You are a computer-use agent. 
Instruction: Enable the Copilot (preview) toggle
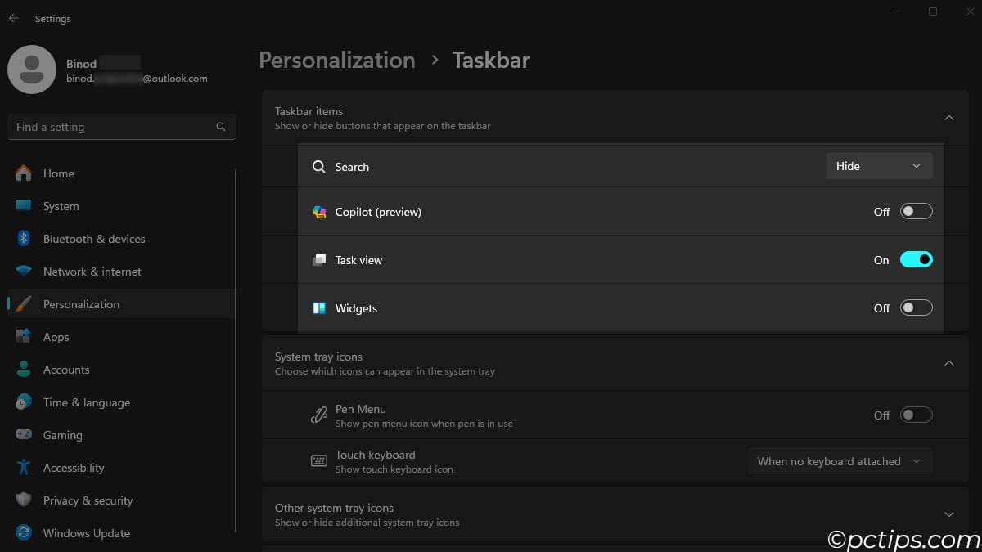[x=916, y=212]
